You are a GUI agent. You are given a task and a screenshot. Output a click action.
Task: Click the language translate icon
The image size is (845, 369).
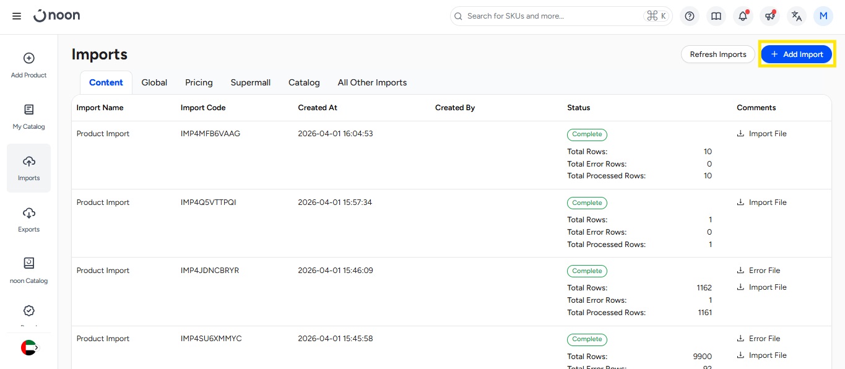(797, 16)
